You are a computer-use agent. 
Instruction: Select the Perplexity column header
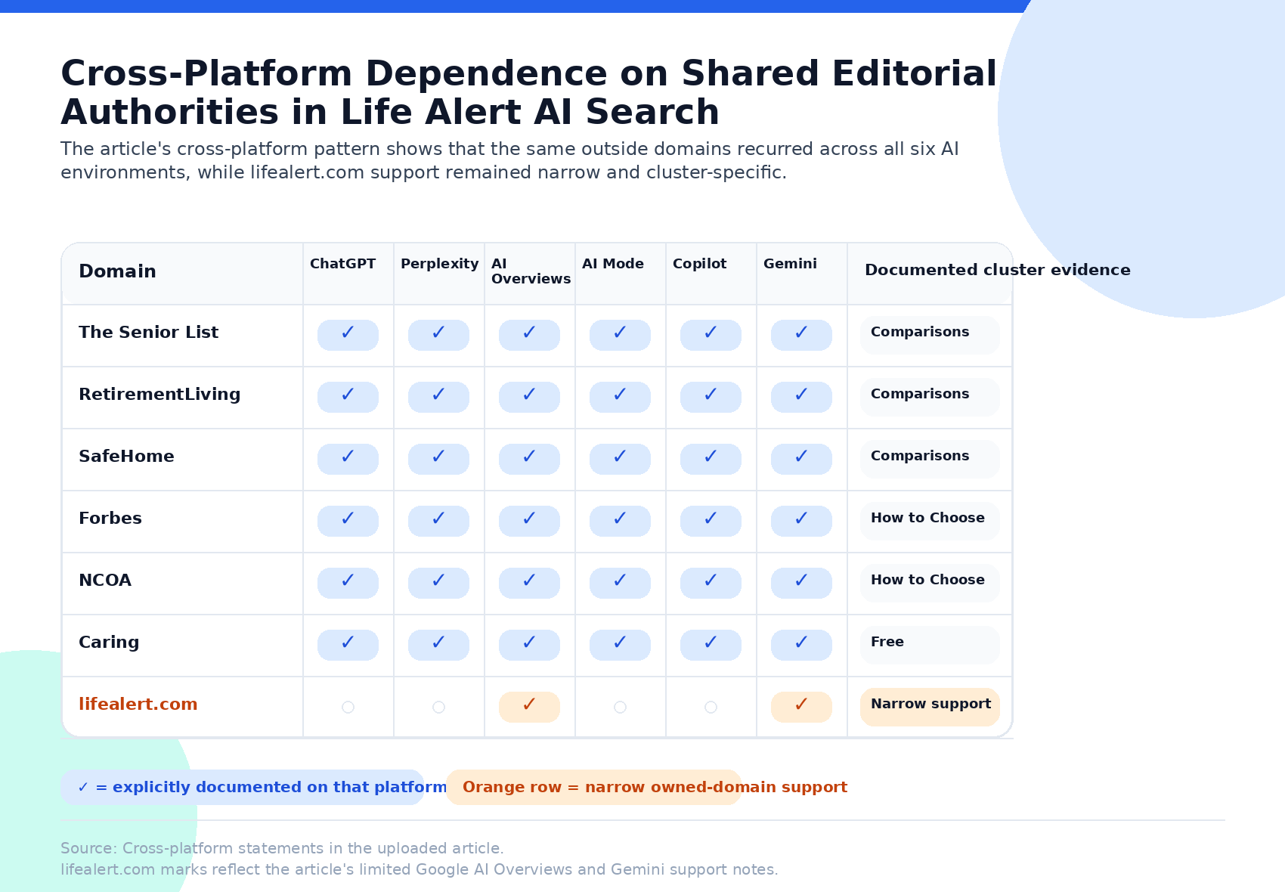coord(439,264)
